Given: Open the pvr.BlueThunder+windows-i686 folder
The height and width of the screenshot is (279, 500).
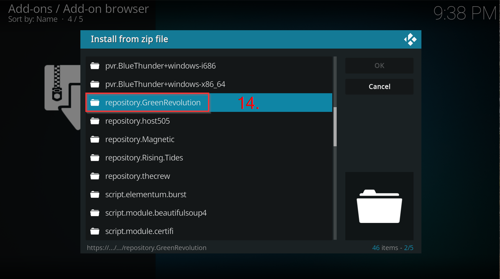Looking at the screenshot, I should coord(209,66).
